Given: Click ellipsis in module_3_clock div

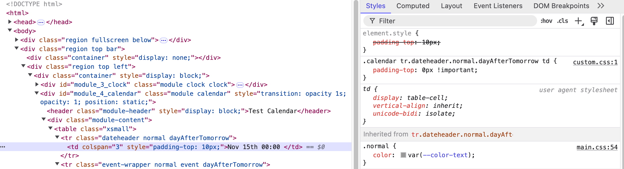Looking at the screenshot, I should coord(240,85).
